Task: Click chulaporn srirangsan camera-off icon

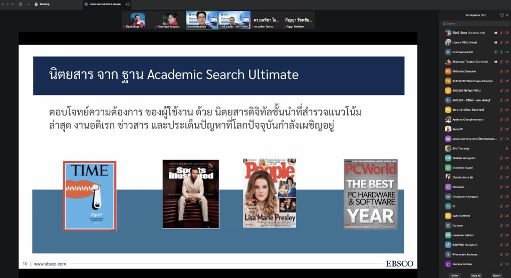Action: (507, 196)
